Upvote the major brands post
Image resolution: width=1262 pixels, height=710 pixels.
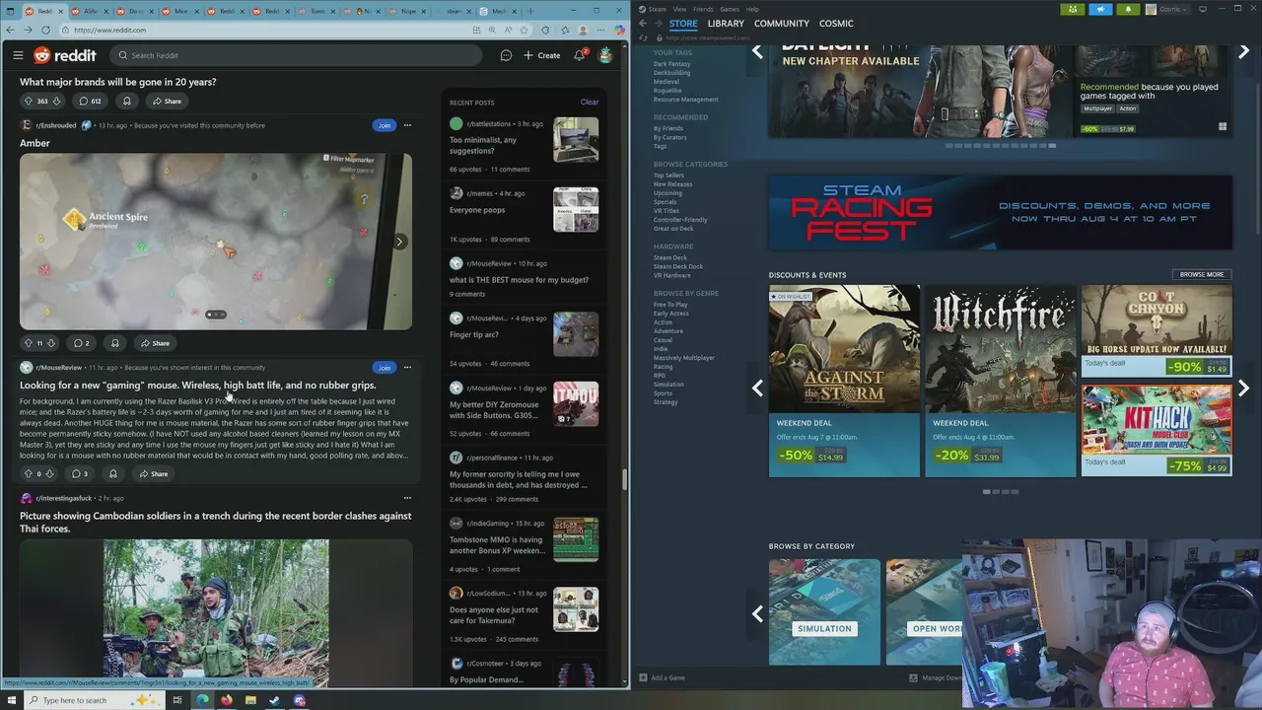point(28,101)
